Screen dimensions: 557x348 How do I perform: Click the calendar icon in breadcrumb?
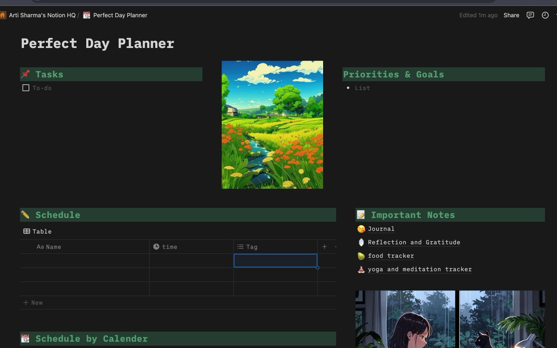pos(86,15)
